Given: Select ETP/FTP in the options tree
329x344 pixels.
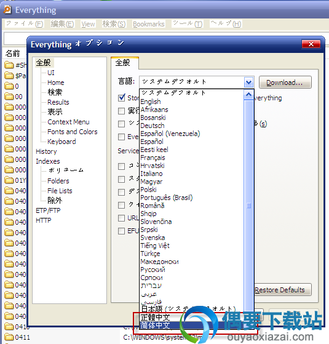Looking at the screenshot, I should [48, 210].
